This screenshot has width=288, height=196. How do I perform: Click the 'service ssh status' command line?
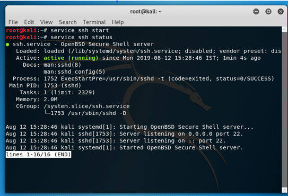coord(81,37)
